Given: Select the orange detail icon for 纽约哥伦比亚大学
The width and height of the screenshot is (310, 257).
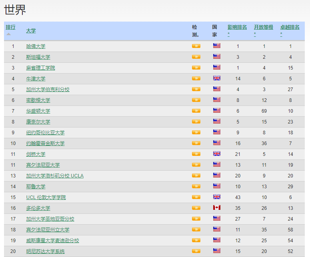Looking at the screenshot, I should coord(196,132).
